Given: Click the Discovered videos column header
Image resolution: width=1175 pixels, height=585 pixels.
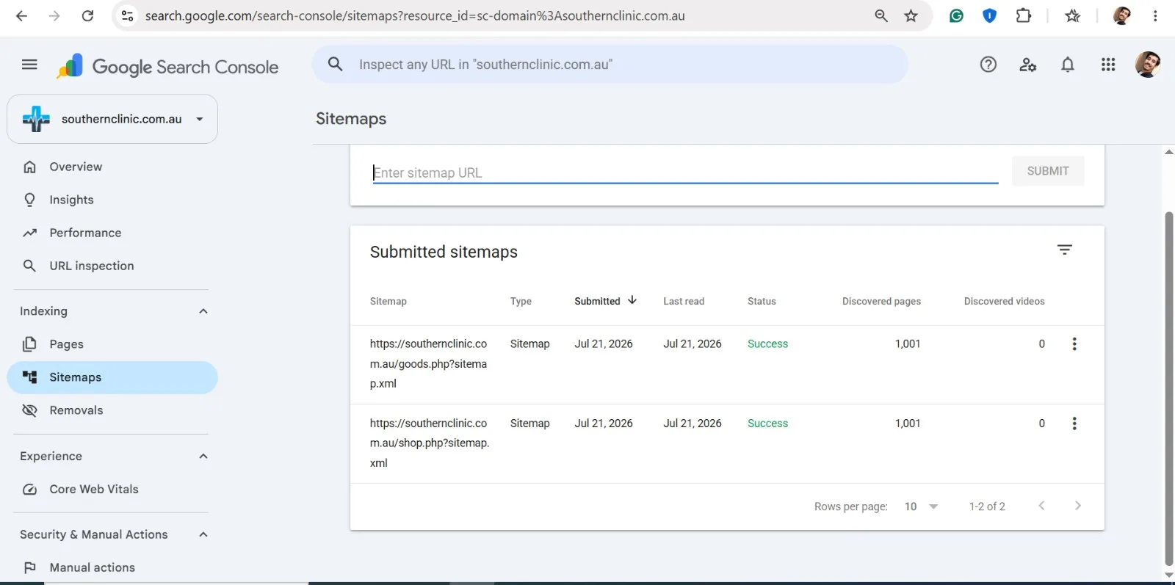Looking at the screenshot, I should [1004, 301].
